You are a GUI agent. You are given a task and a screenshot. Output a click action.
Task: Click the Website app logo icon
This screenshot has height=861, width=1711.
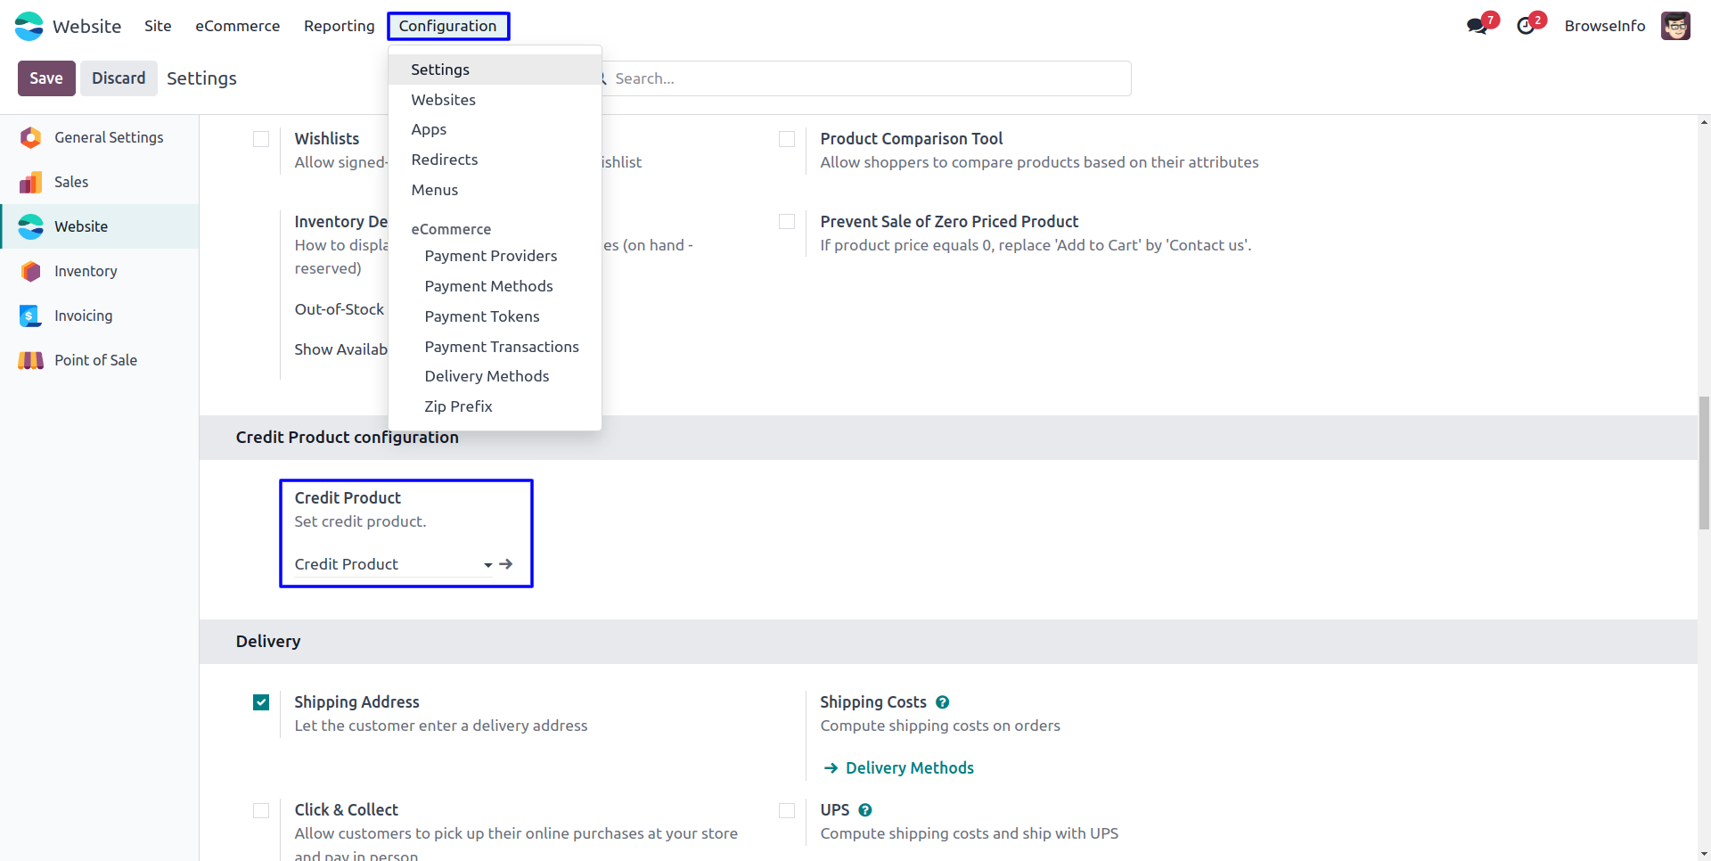tap(29, 26)
